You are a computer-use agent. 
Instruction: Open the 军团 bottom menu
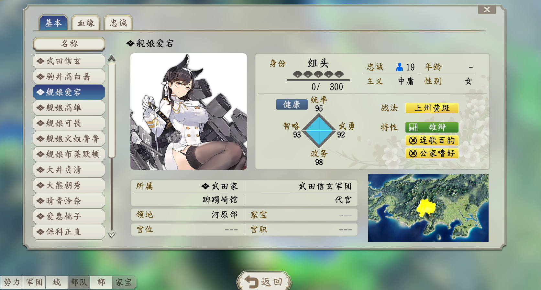34,282
